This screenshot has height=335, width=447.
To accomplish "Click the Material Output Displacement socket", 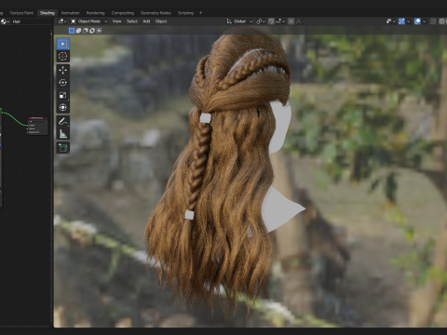I will point(27,132).
